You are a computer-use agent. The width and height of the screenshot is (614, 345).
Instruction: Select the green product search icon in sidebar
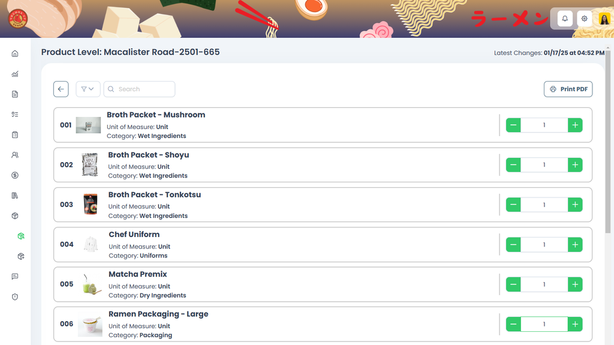click(21, 236)
